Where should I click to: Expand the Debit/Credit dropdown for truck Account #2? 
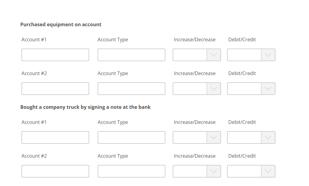coord(251,171)
